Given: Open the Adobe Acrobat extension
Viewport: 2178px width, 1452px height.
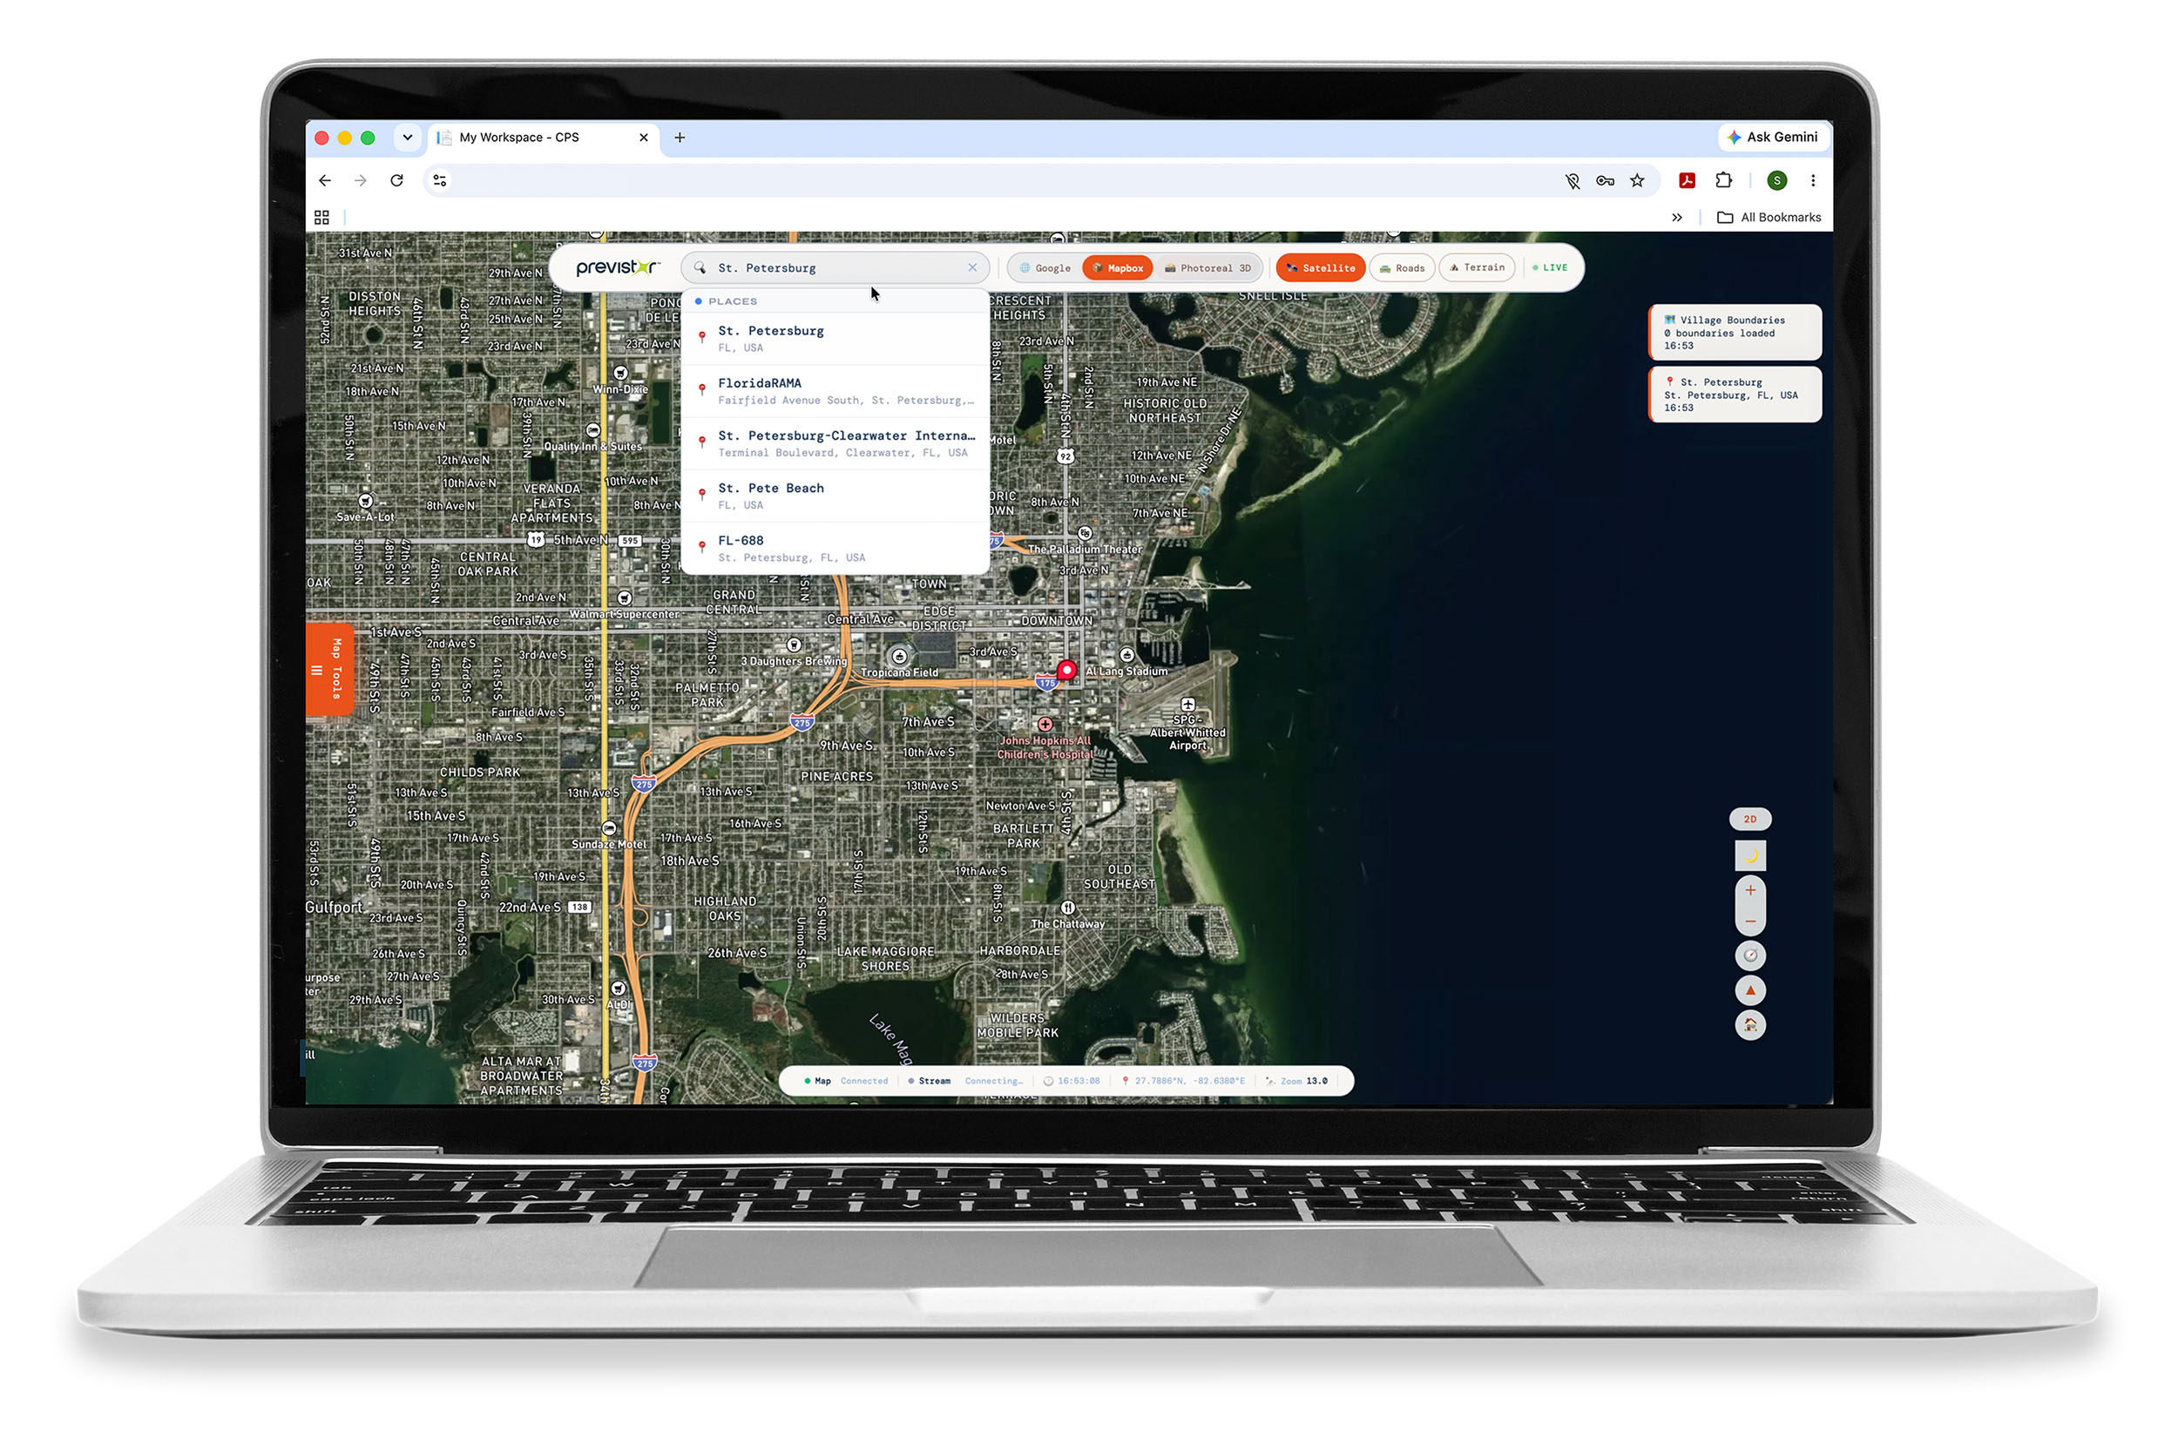Looking at the screenshot, I should click(x=1688, y=180).
